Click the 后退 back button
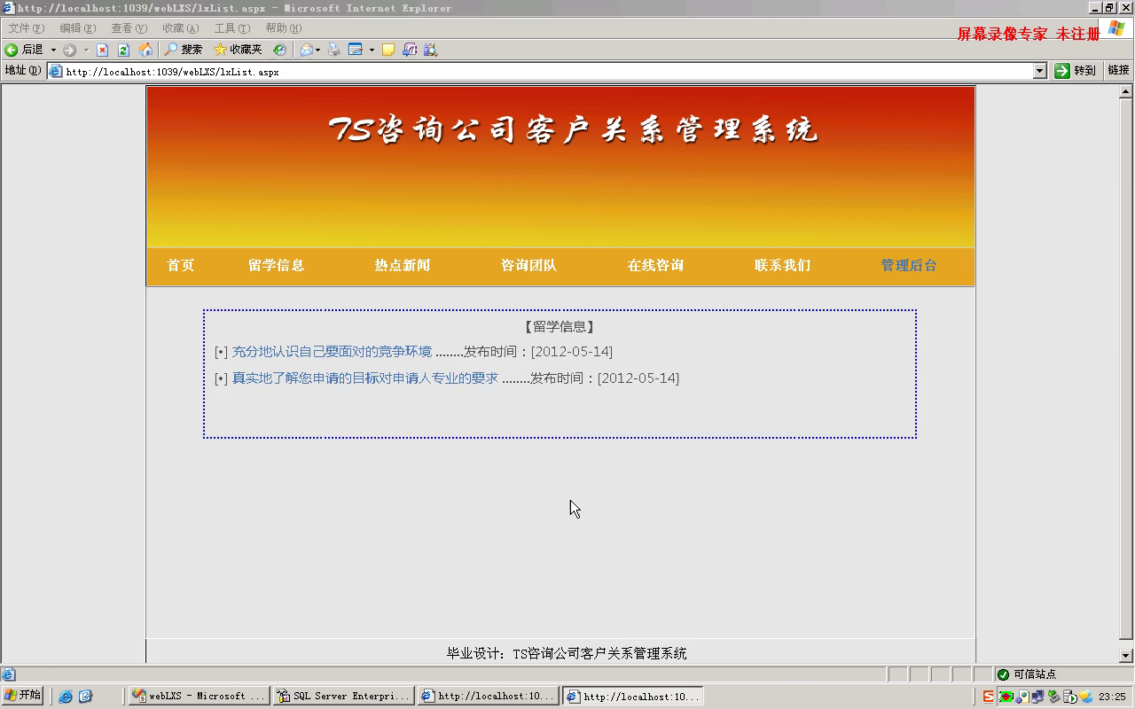The height and width of the screenshot is (709, 1135). click(x=24, y=50)
